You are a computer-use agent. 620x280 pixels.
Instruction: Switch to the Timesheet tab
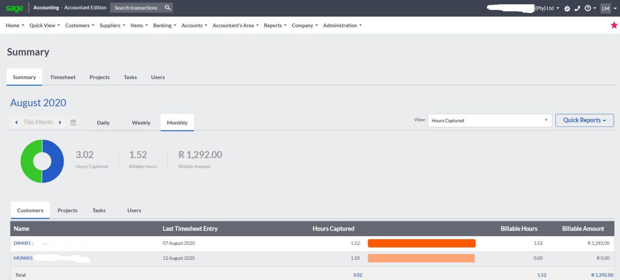pyautogui.click(x=63, y=77)
